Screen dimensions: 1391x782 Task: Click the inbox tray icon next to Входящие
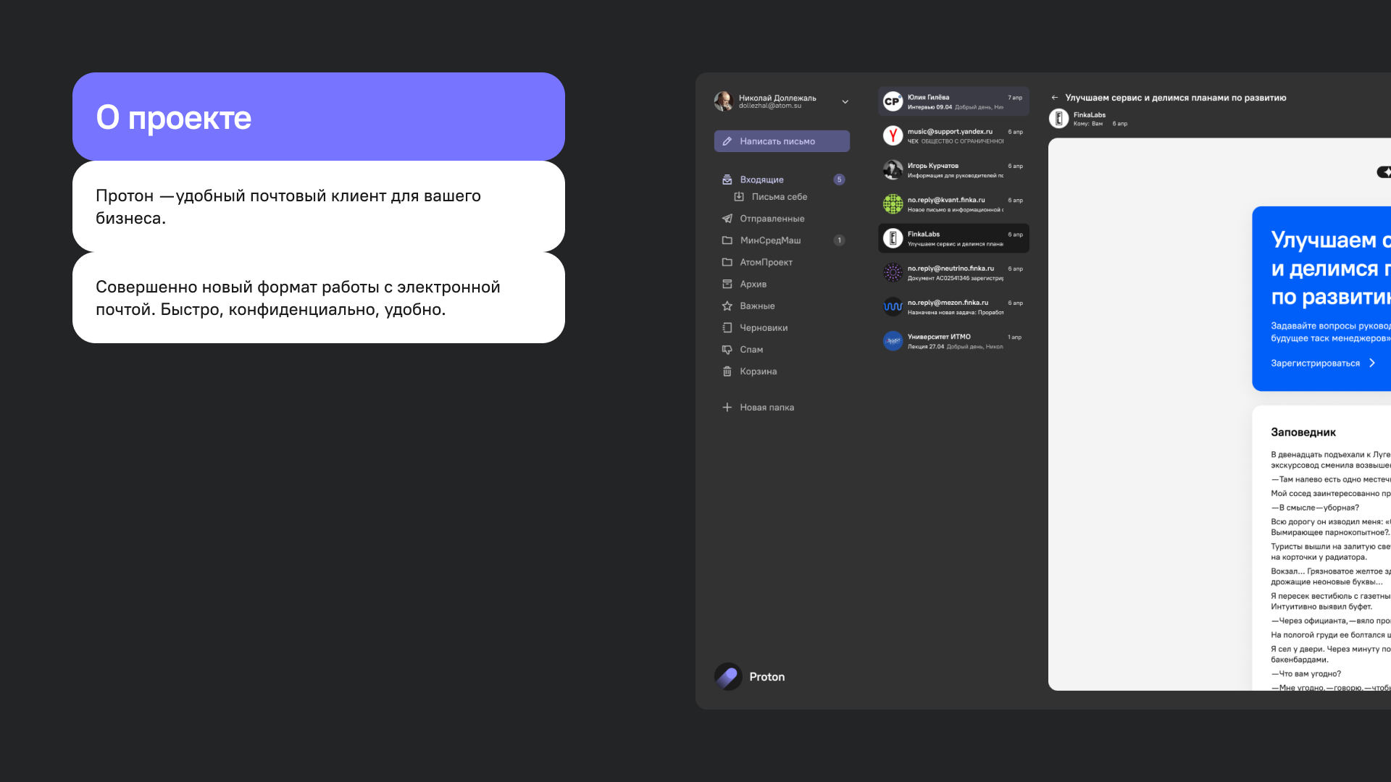click(x=727, y=180)
